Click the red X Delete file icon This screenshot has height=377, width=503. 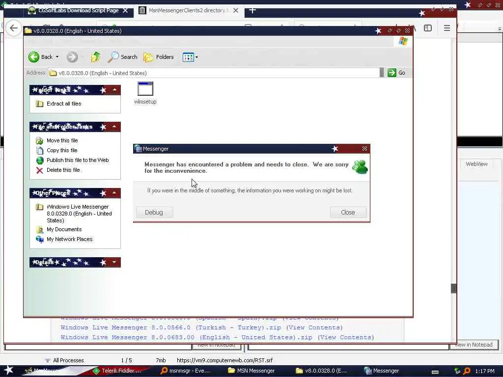click(x=39, y=170)
